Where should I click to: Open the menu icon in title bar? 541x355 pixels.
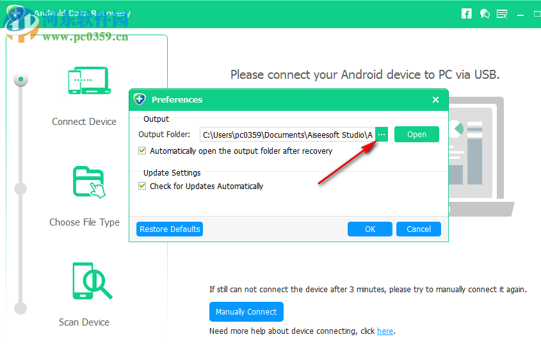pos(502,14)
